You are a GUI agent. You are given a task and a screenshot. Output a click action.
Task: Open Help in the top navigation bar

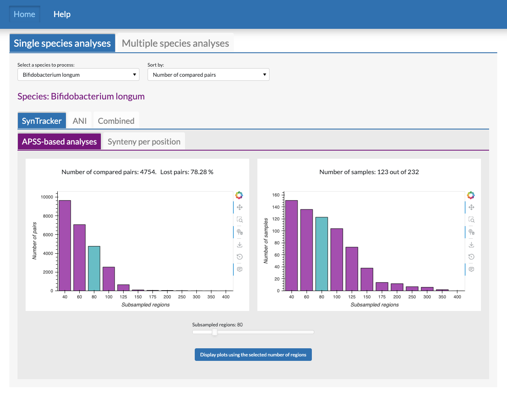click(62, 14)
